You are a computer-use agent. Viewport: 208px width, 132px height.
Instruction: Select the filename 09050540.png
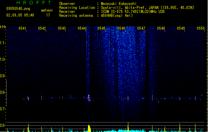point(18,9)
